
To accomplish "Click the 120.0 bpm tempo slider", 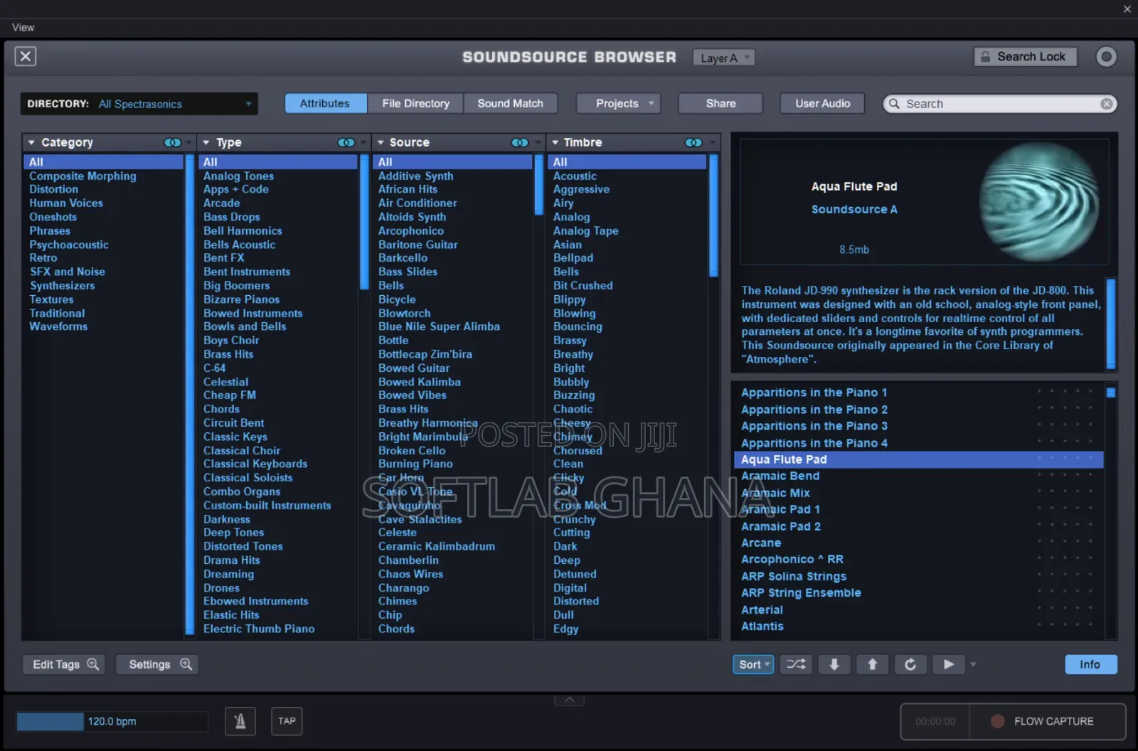I will 112,721.
